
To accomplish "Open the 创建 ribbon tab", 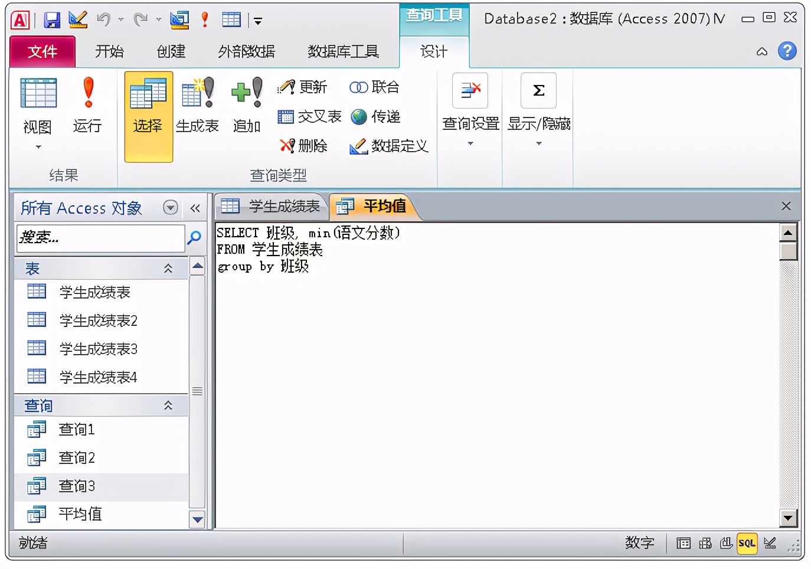I will 170,51.
